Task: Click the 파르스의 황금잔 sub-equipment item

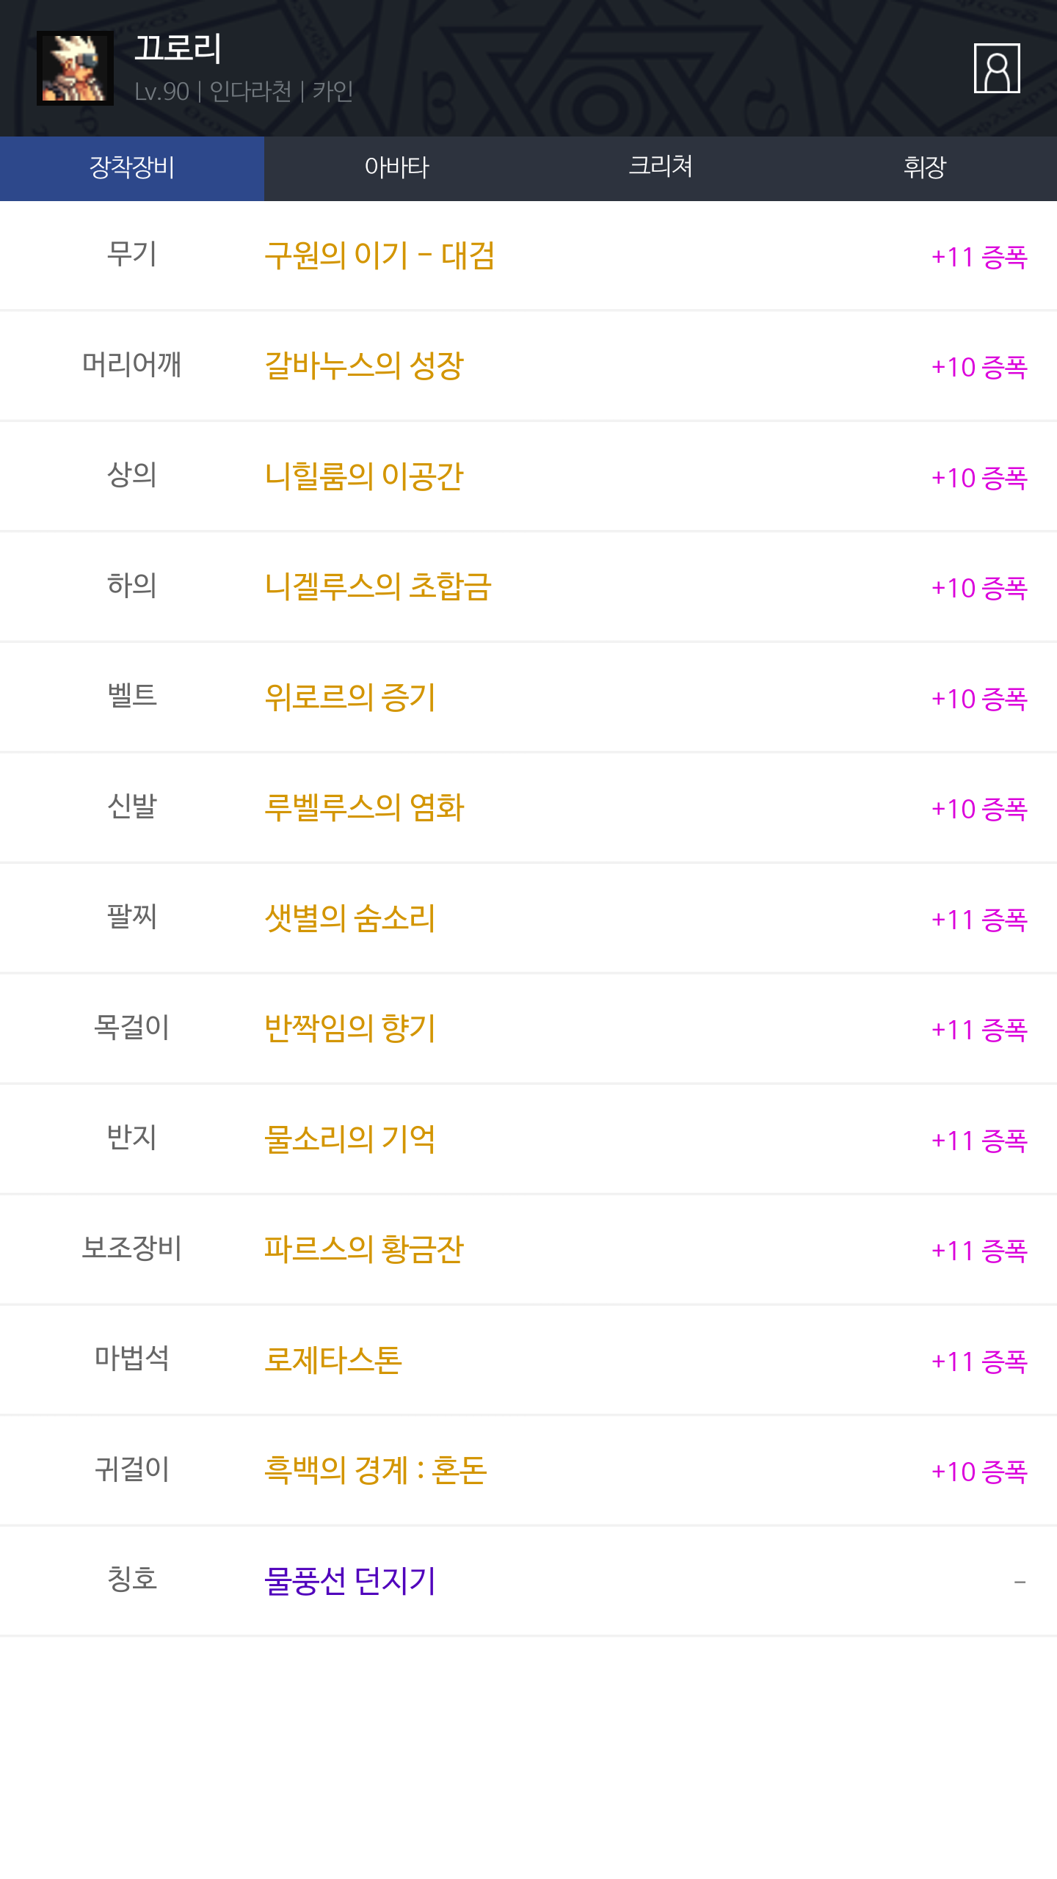Action: [364, 1250]
